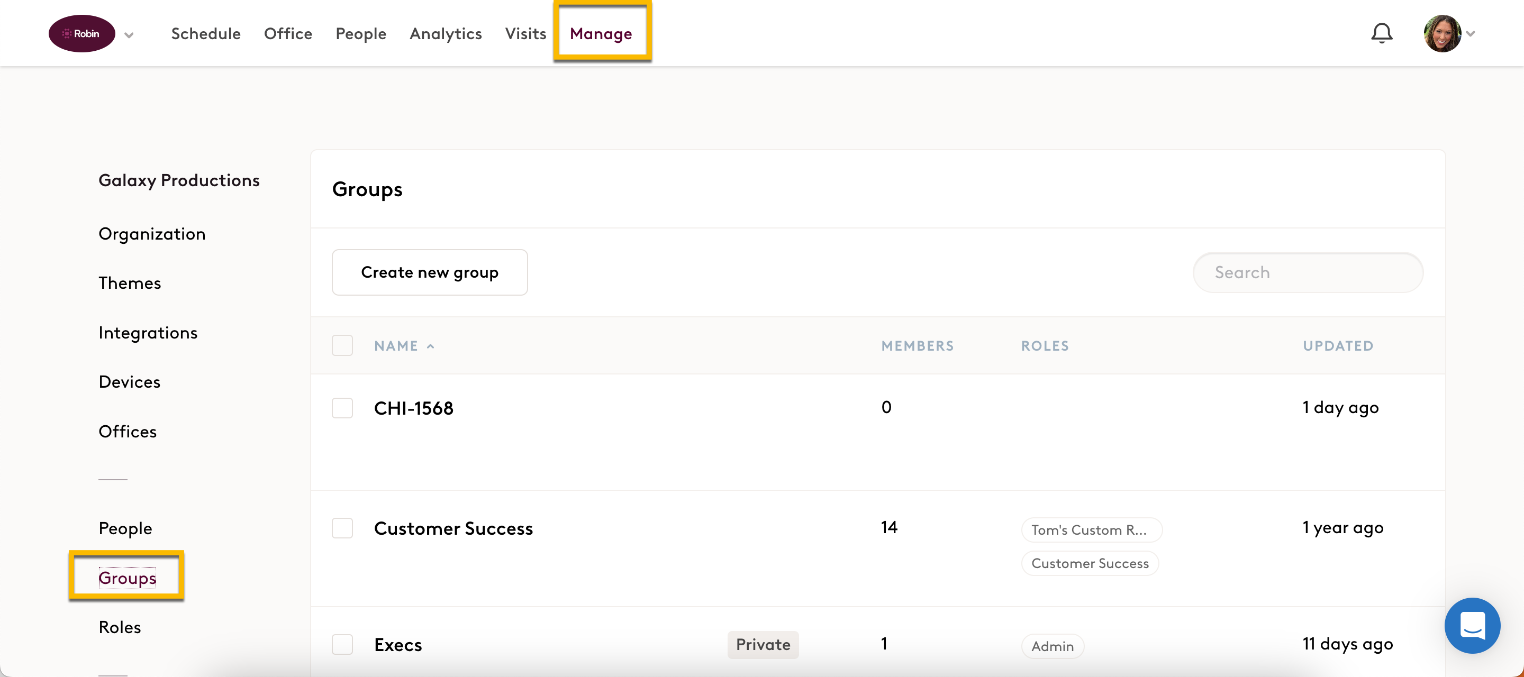Screen dimensions: 1524x677
Task: Open the Customer Success group
Action: coord(453,528)
